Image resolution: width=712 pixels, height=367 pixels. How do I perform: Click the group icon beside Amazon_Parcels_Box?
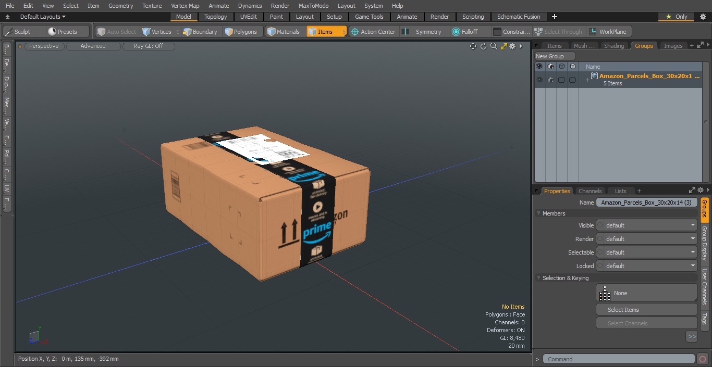[594, 76]
